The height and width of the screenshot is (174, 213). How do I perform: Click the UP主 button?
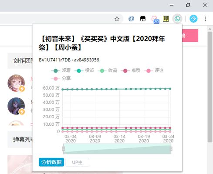point(77,162)
